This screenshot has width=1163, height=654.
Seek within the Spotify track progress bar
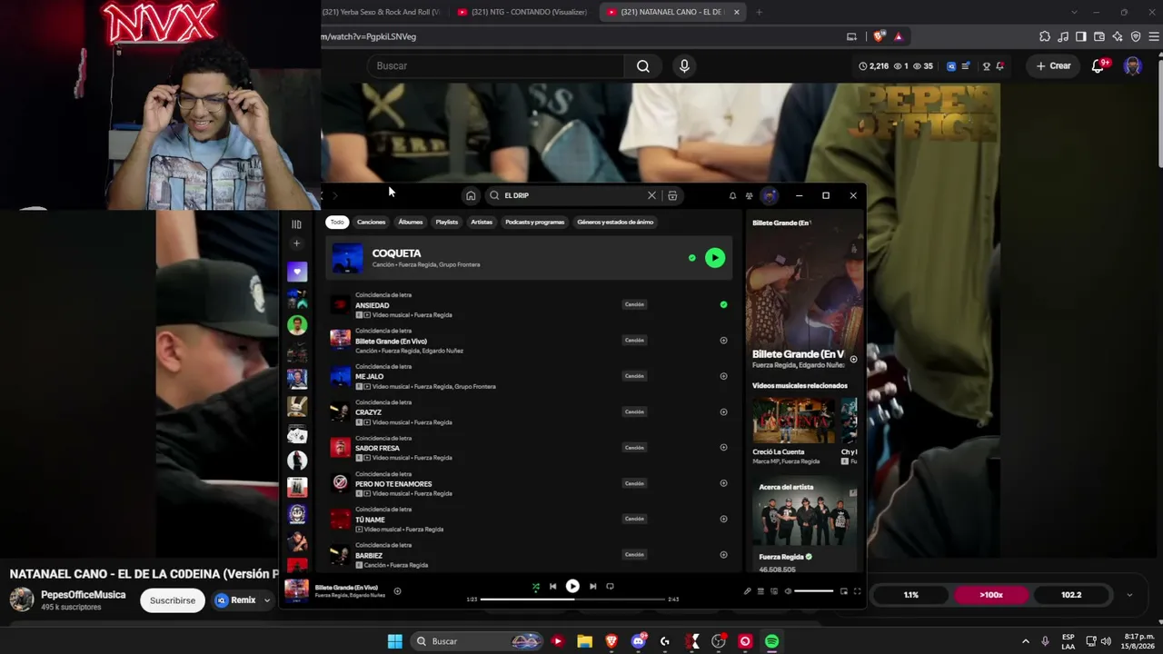572,599
